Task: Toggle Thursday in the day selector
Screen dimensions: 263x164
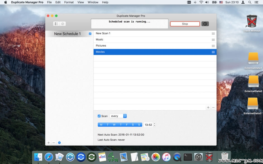Action: click(121, 125)
